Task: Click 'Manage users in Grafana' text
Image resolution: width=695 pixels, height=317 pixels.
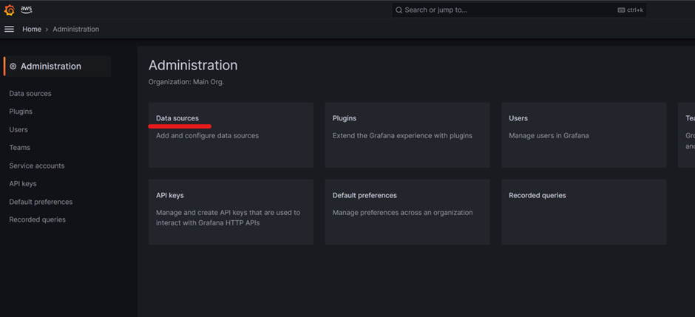Action: point(549,136)
